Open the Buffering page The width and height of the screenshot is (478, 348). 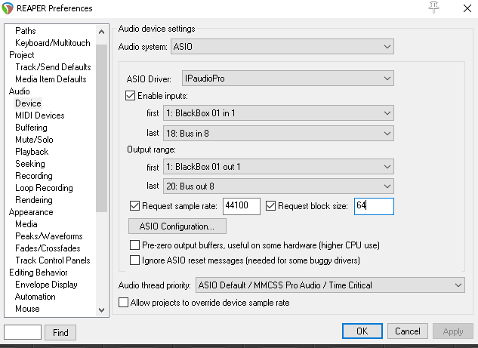pyautogui.click(x=32, y=128)
